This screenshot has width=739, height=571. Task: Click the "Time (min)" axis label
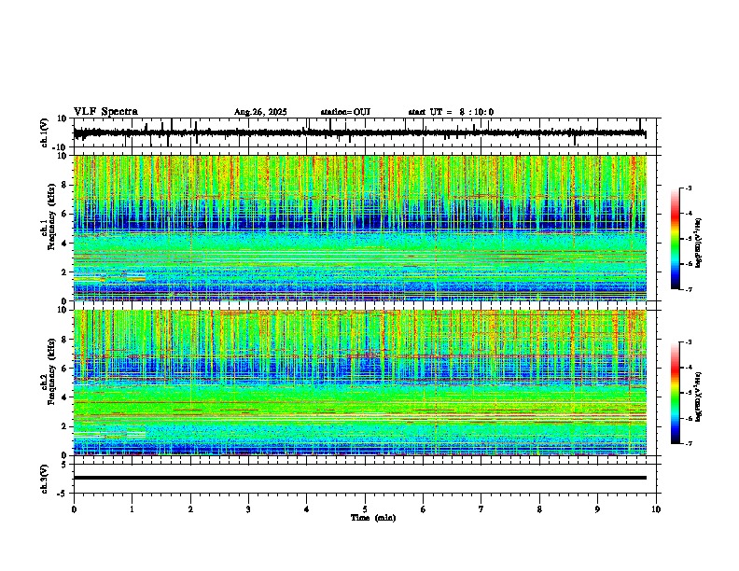click(x=373, y=518)
